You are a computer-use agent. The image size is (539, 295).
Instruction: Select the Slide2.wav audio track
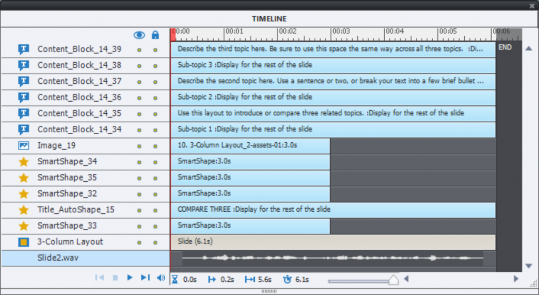tap(57, 258)
